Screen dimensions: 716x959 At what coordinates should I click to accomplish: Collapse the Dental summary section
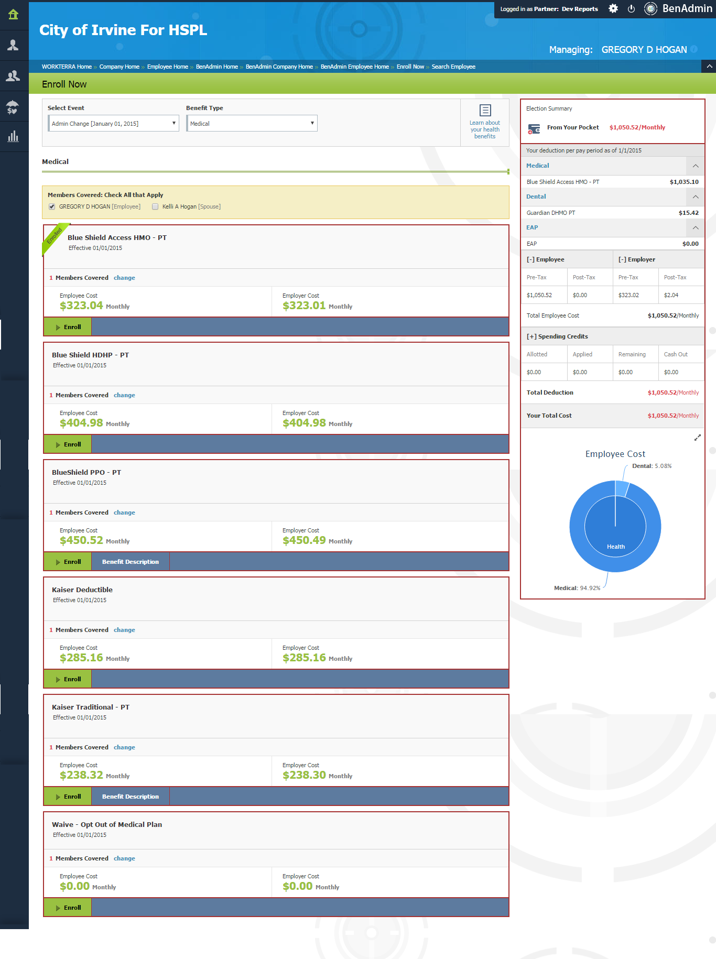[x=695, y=197]
